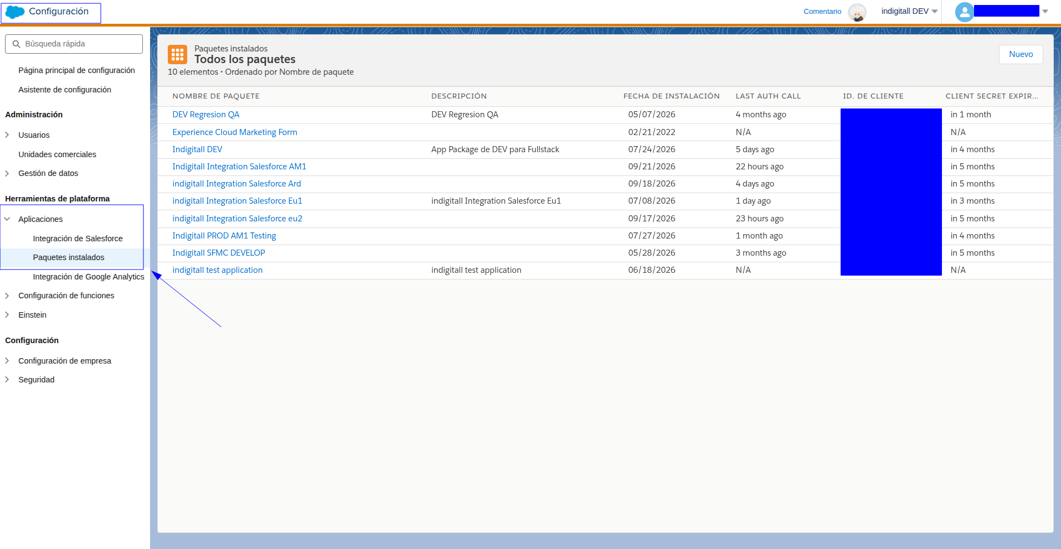Focus the Búsqueda rápida search field

tap(74, 44)
